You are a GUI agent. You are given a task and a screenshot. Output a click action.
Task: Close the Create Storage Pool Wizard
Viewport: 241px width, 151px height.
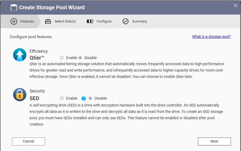pos(235,6)
